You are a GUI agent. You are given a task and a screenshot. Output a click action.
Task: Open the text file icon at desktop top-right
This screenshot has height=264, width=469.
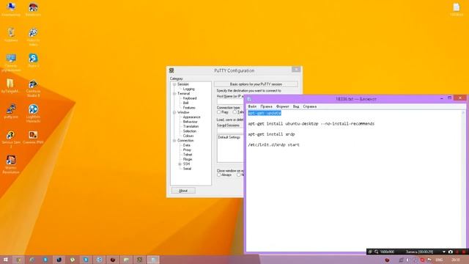(456, 10)
